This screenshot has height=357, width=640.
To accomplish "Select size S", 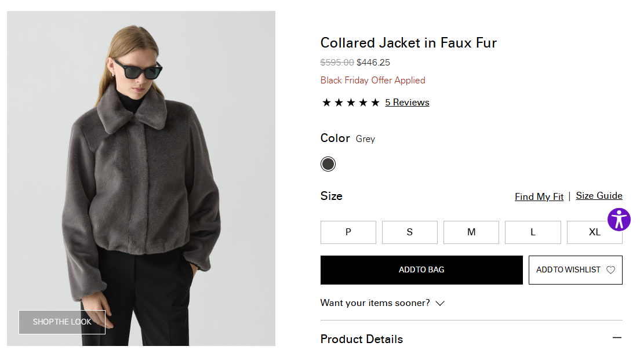I will pos(409,232).
